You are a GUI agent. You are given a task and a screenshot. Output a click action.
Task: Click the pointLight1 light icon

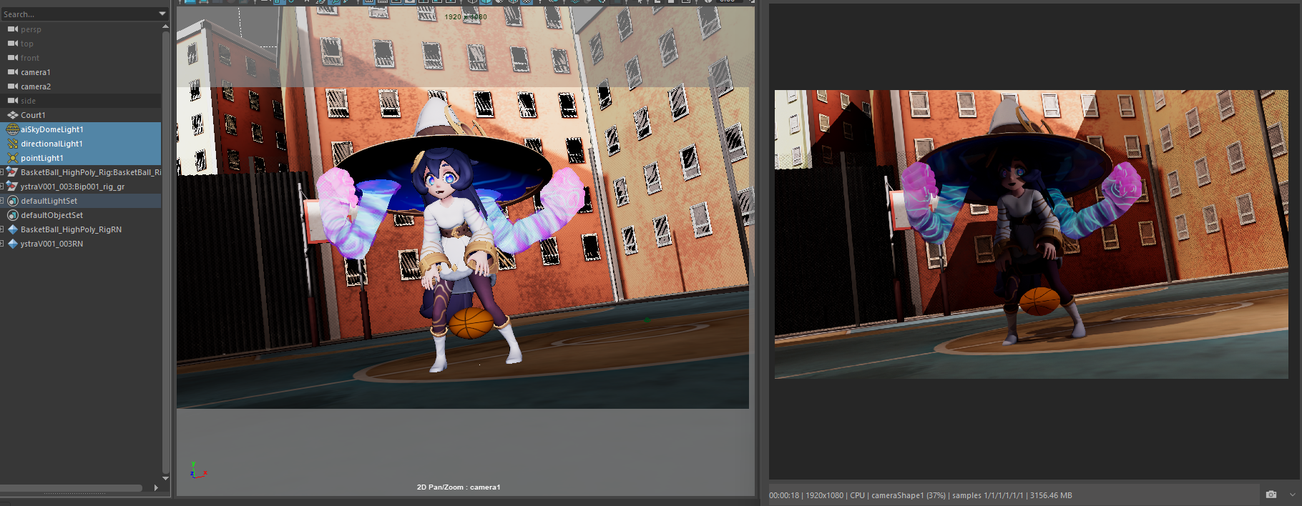[x=12, y=158]
